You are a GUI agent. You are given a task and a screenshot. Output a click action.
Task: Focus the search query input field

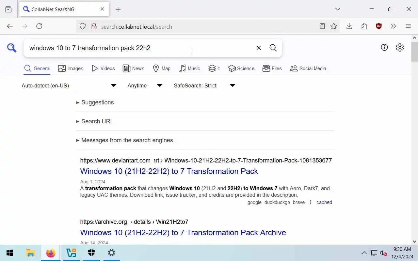click(x=140, y=48)
